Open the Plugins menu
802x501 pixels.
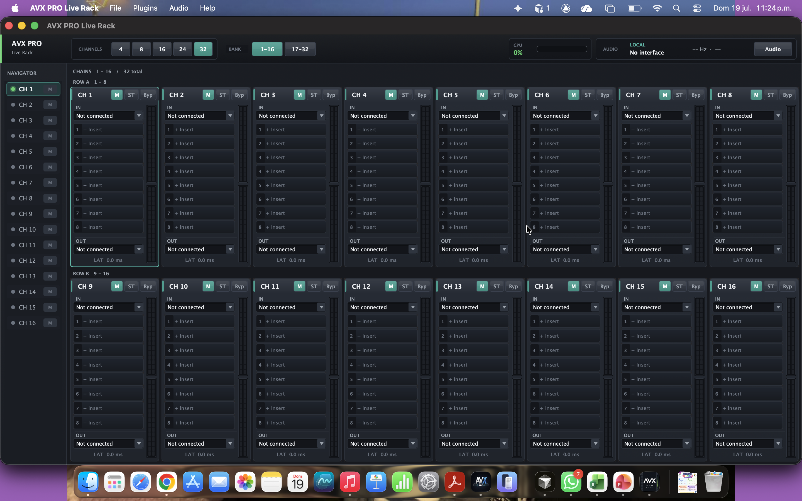tap(145, 8)
